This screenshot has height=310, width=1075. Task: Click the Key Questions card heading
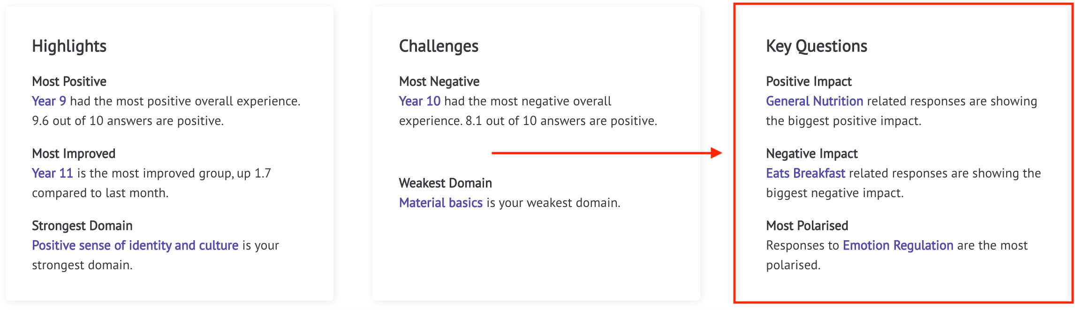coord(817,46)
